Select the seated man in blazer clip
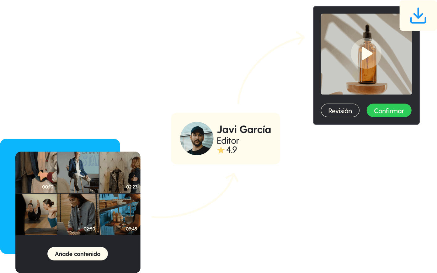437x273 pixels. [78, 172]
